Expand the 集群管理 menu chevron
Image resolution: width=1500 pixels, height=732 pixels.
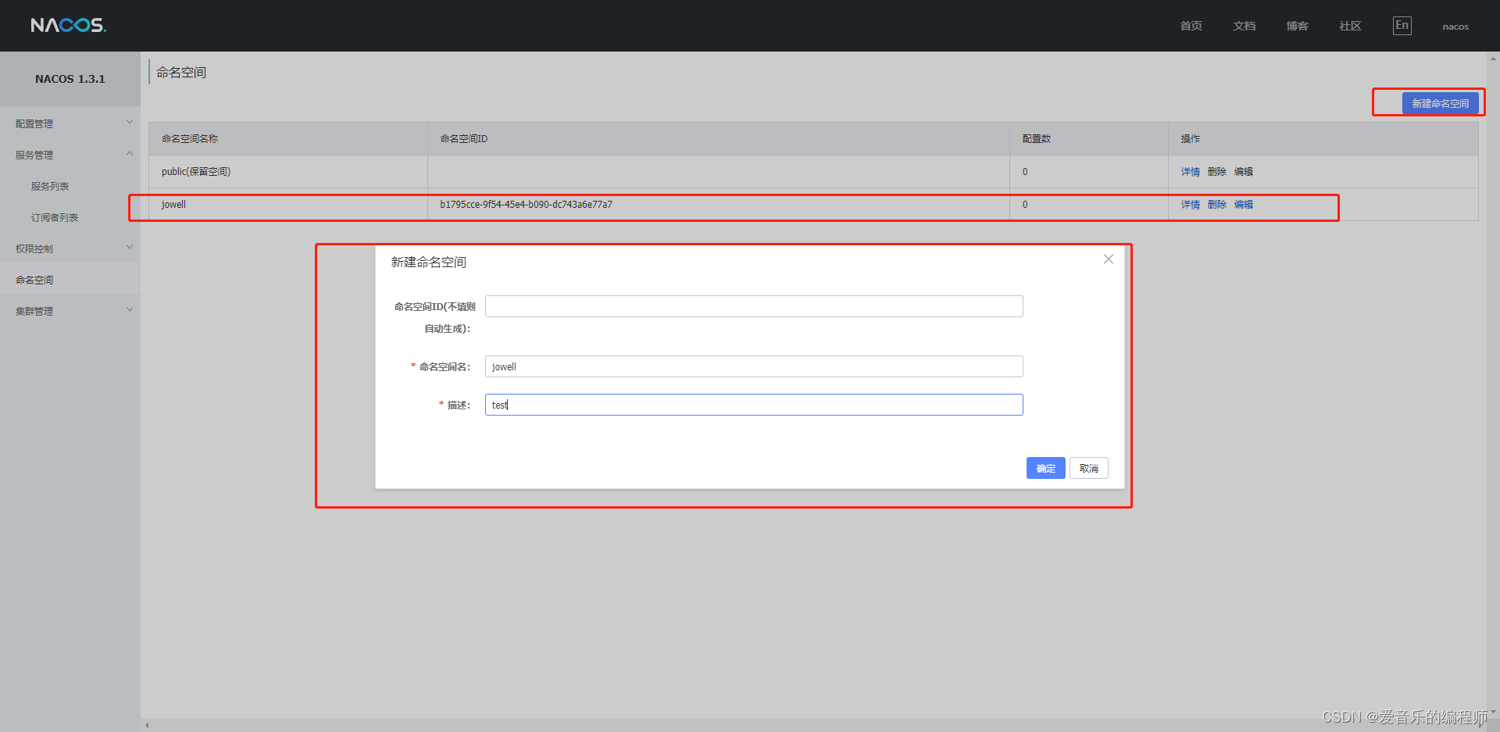pyautogui.click(x=130, y=310)
